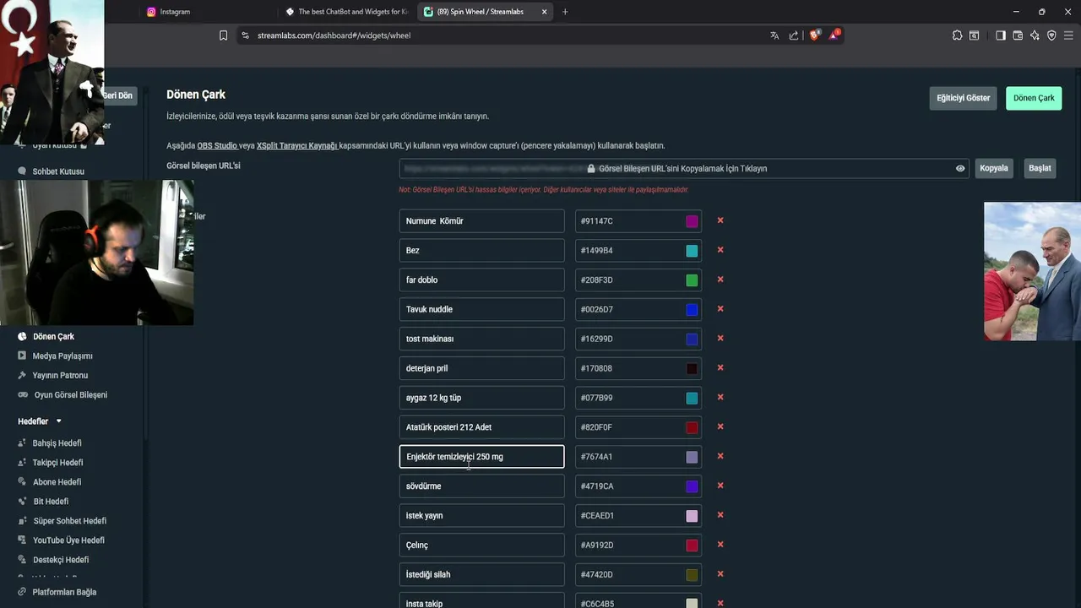Open Medya Paylaşımı in the sidebar
1081x608 pixels.
tap(62, 356)
